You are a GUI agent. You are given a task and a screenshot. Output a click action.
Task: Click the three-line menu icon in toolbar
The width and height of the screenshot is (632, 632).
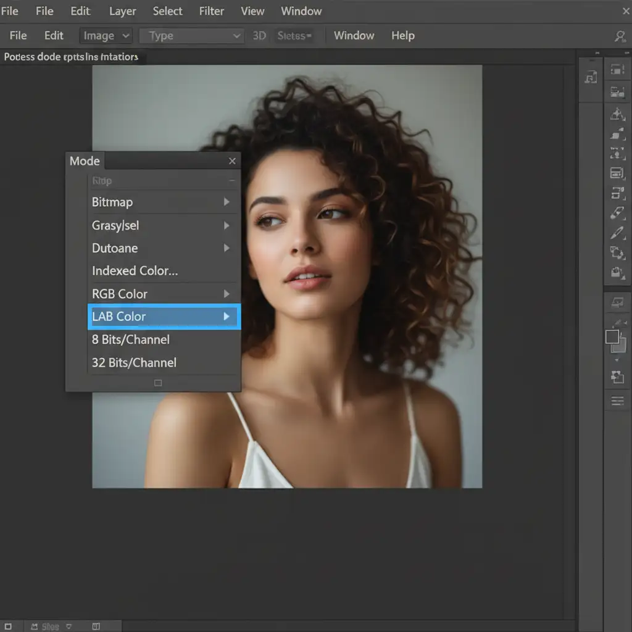pyautogui.click(x=617, y=401)
